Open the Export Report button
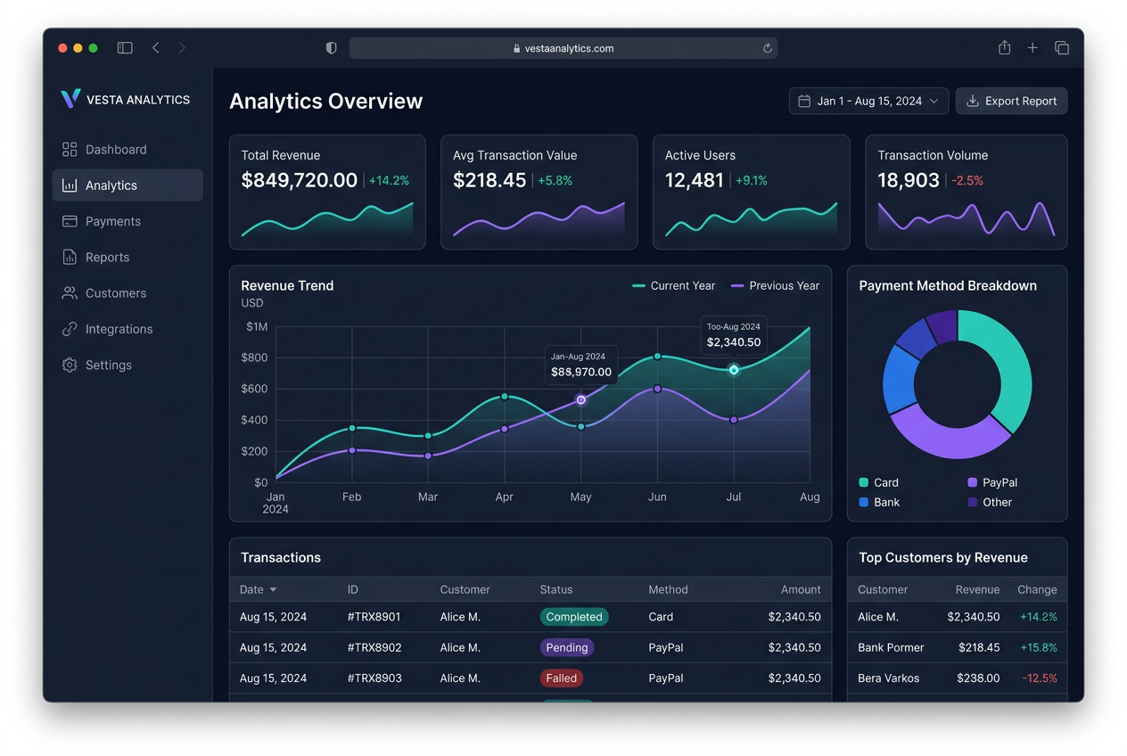 1011,101
